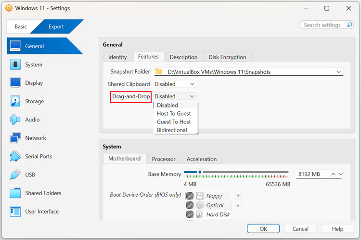Image resolution: width=361 pixels, height=240 pixels.
Task: Switch to Expert settings mode
Action: coord(56,27)
